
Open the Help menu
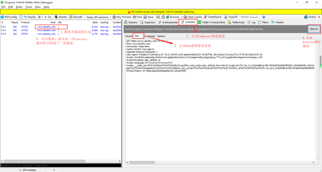46,7
